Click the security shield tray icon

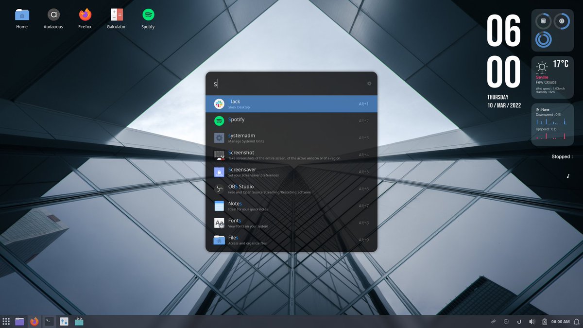506,321
